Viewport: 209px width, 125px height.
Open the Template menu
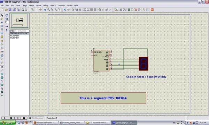pyautogui.click(x=61, y=6)
